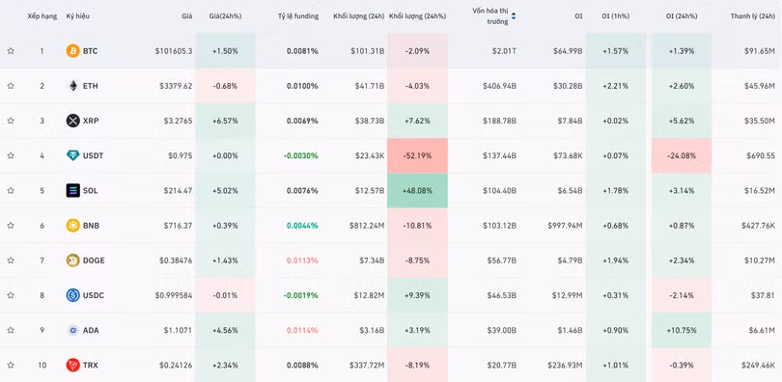
Task: Open the BNB symbol link
Action: coord(91,226)
